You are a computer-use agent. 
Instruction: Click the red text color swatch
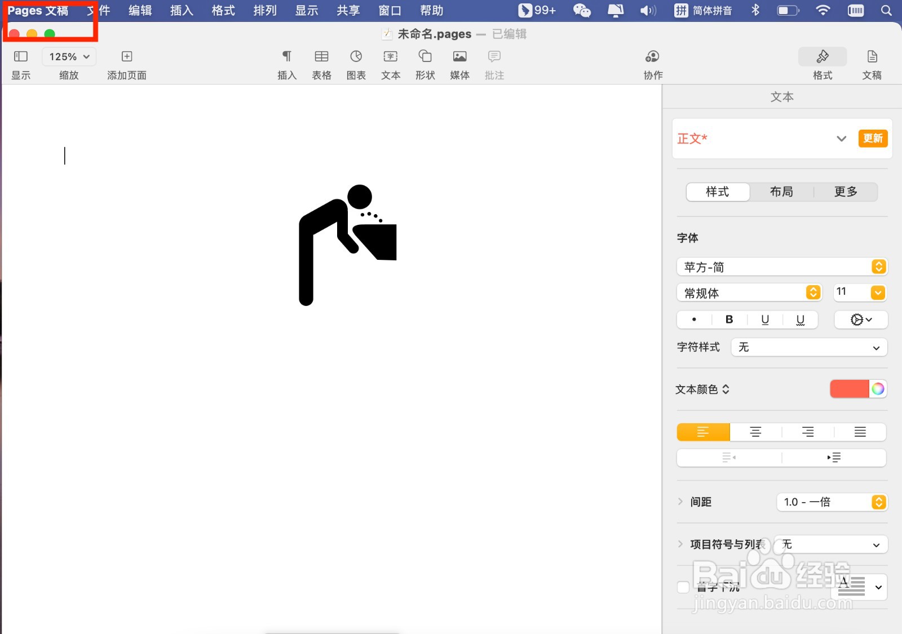850,389
